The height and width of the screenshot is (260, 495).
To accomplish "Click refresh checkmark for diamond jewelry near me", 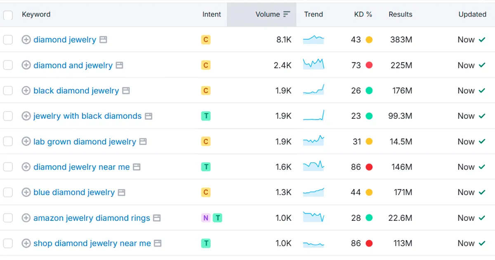I will [x=482, y=167].
